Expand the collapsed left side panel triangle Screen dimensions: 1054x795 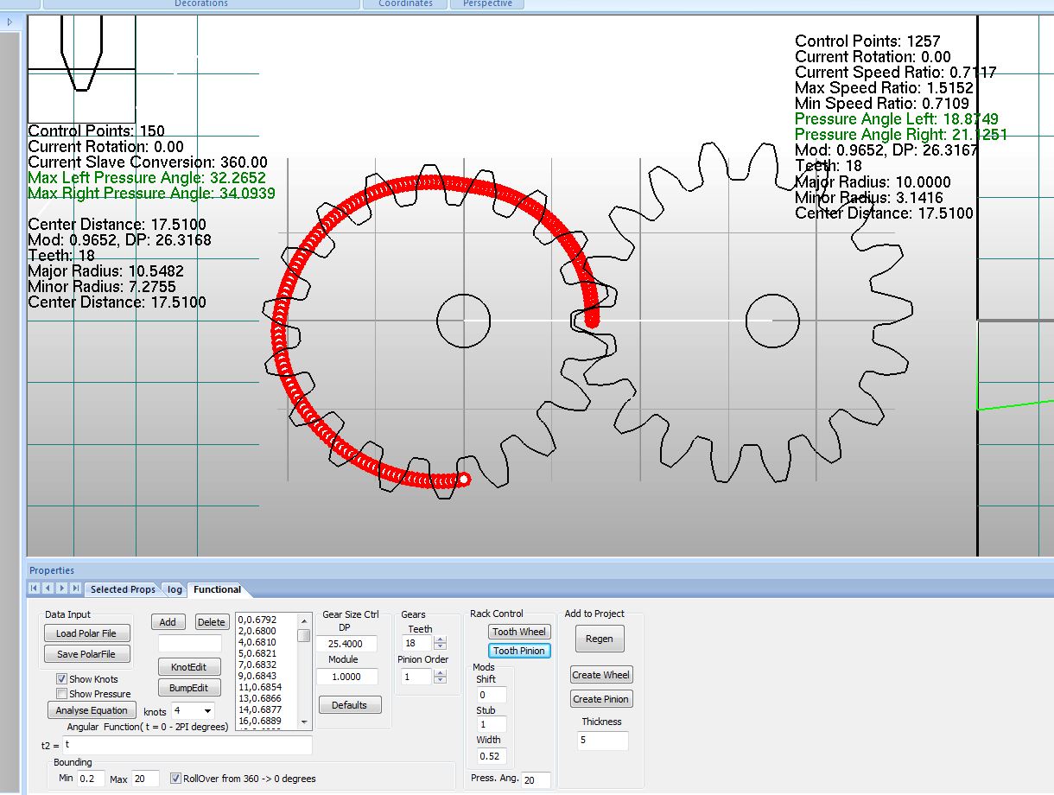click(10, 22)
